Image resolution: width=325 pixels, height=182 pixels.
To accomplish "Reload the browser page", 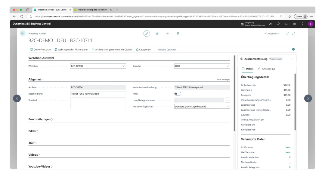I will (22, 16).
